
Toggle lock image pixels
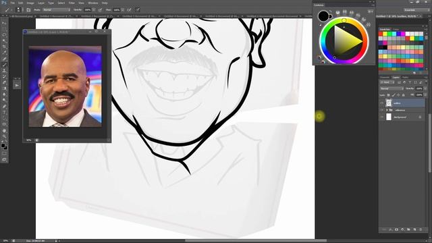(394, 95)
